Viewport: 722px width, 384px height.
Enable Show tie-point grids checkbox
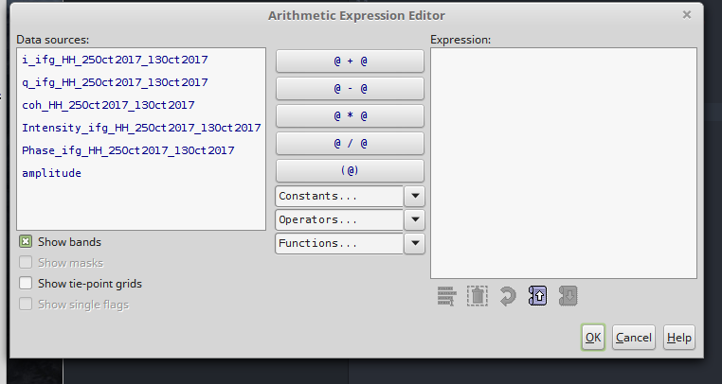26,284
